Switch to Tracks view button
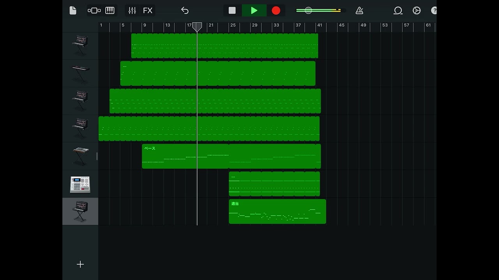 pos(94,10)
